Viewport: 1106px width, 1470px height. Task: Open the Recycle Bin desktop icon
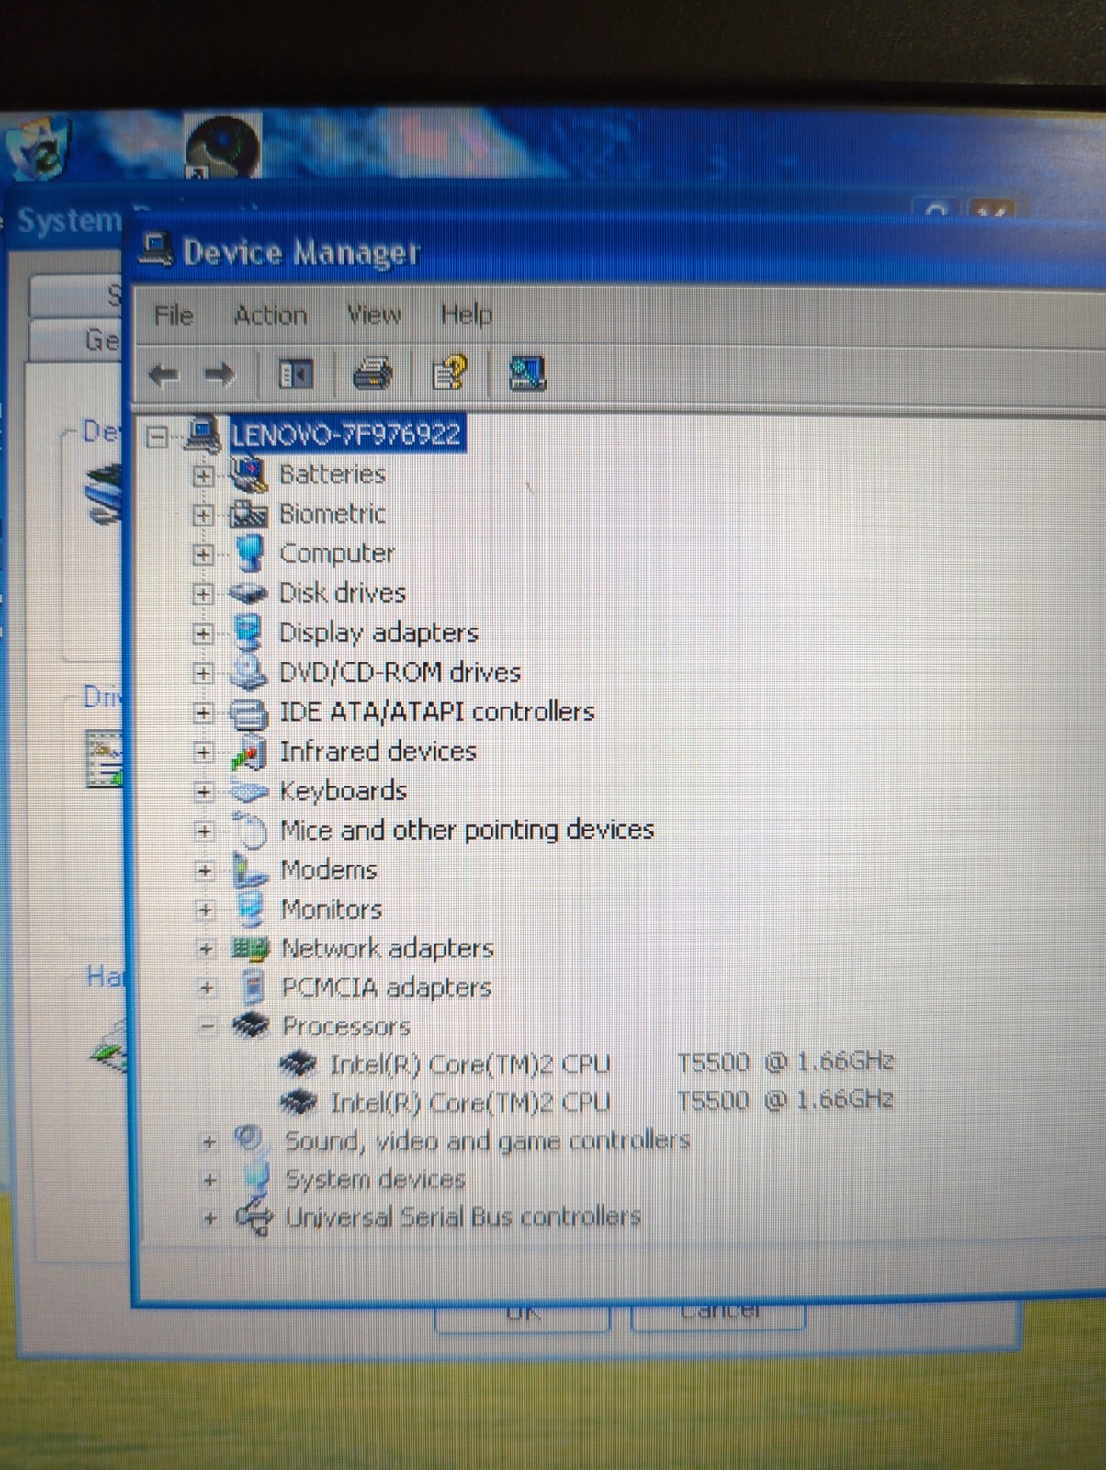38,148
